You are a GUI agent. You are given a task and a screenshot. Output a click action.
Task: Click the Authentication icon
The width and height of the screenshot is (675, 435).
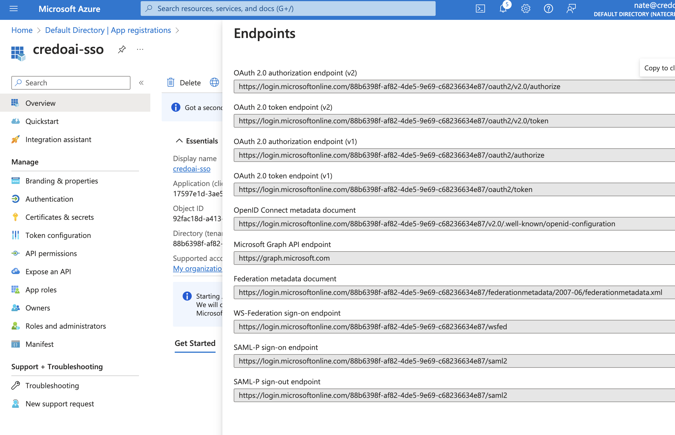tap(15, 199)
